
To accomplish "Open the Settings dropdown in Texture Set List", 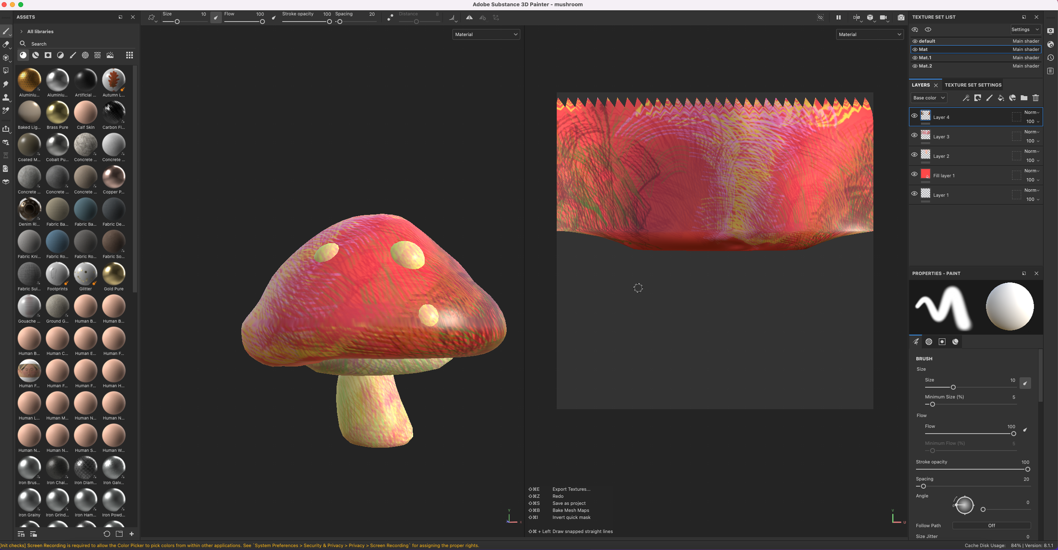I will (1025, 30).
